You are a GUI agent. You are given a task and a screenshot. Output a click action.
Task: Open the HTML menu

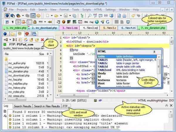98,10
